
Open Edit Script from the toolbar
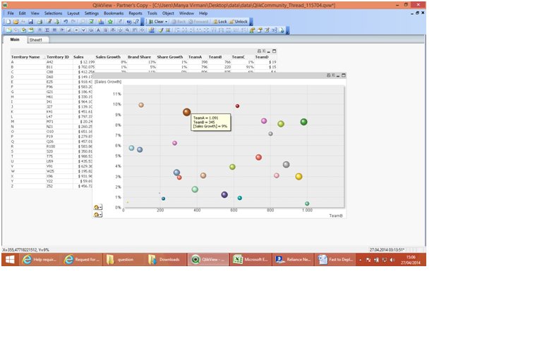(x=49, y=21)
